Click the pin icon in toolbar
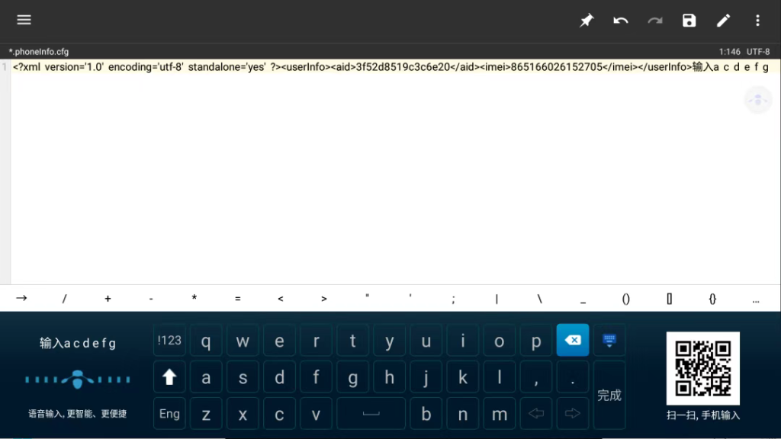The width and height of the screenshot is (781, 439). click(587, 21)
